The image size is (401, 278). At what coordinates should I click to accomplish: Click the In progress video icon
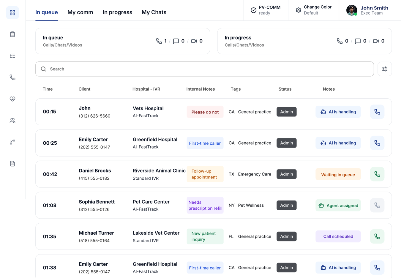pos(376,41)
